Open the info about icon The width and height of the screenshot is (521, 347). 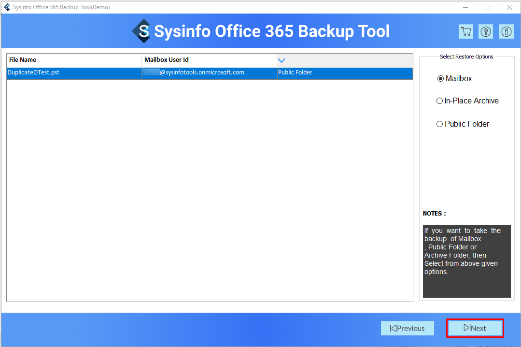coord(506,31)
